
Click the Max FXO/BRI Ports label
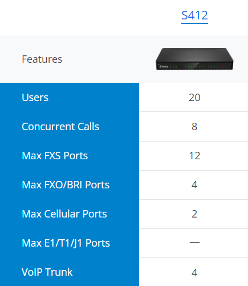coord(66,185)
